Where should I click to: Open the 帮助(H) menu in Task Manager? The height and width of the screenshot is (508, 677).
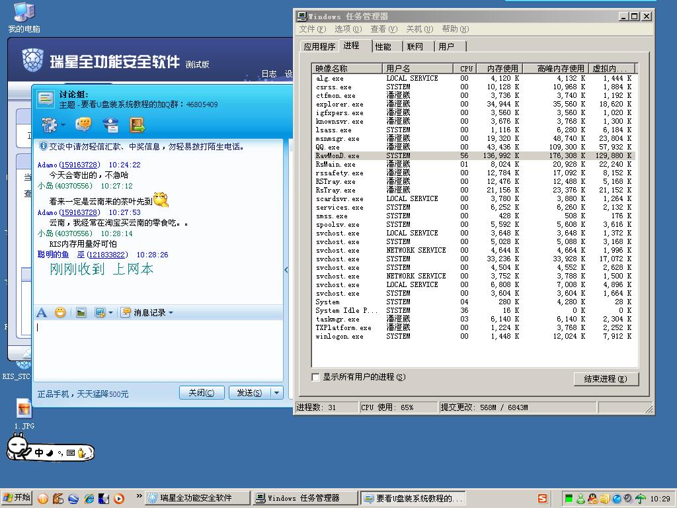(455, 29)
